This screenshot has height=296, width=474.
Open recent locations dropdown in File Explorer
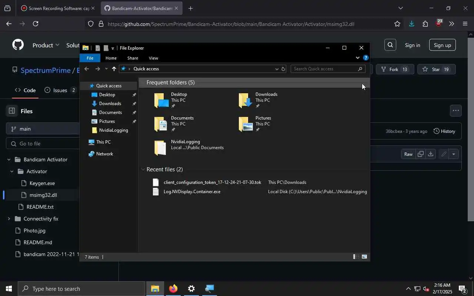pos(106,69)
